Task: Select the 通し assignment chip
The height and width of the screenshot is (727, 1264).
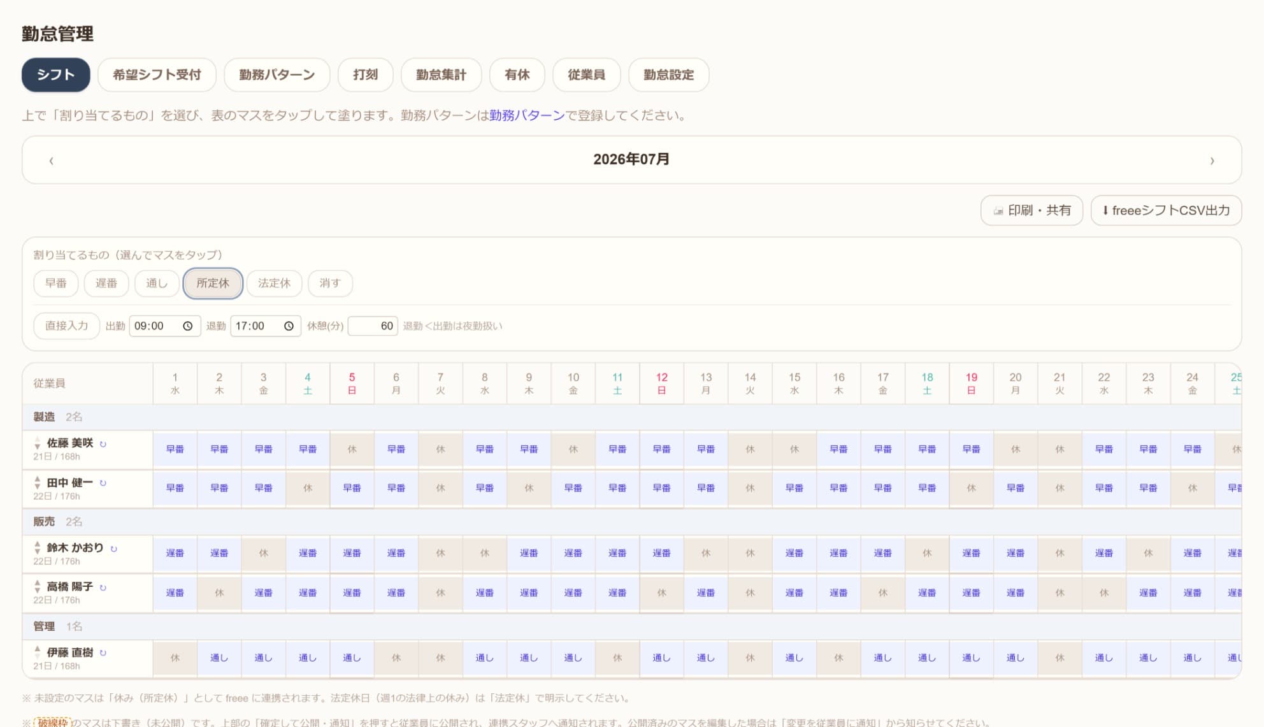Action: pos(157,284)
